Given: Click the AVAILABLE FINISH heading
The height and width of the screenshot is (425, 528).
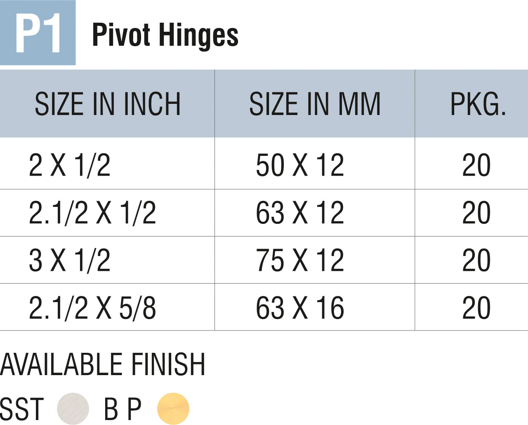Looking at the screenshot, I should pyautogui.click(x=103, y=364).
